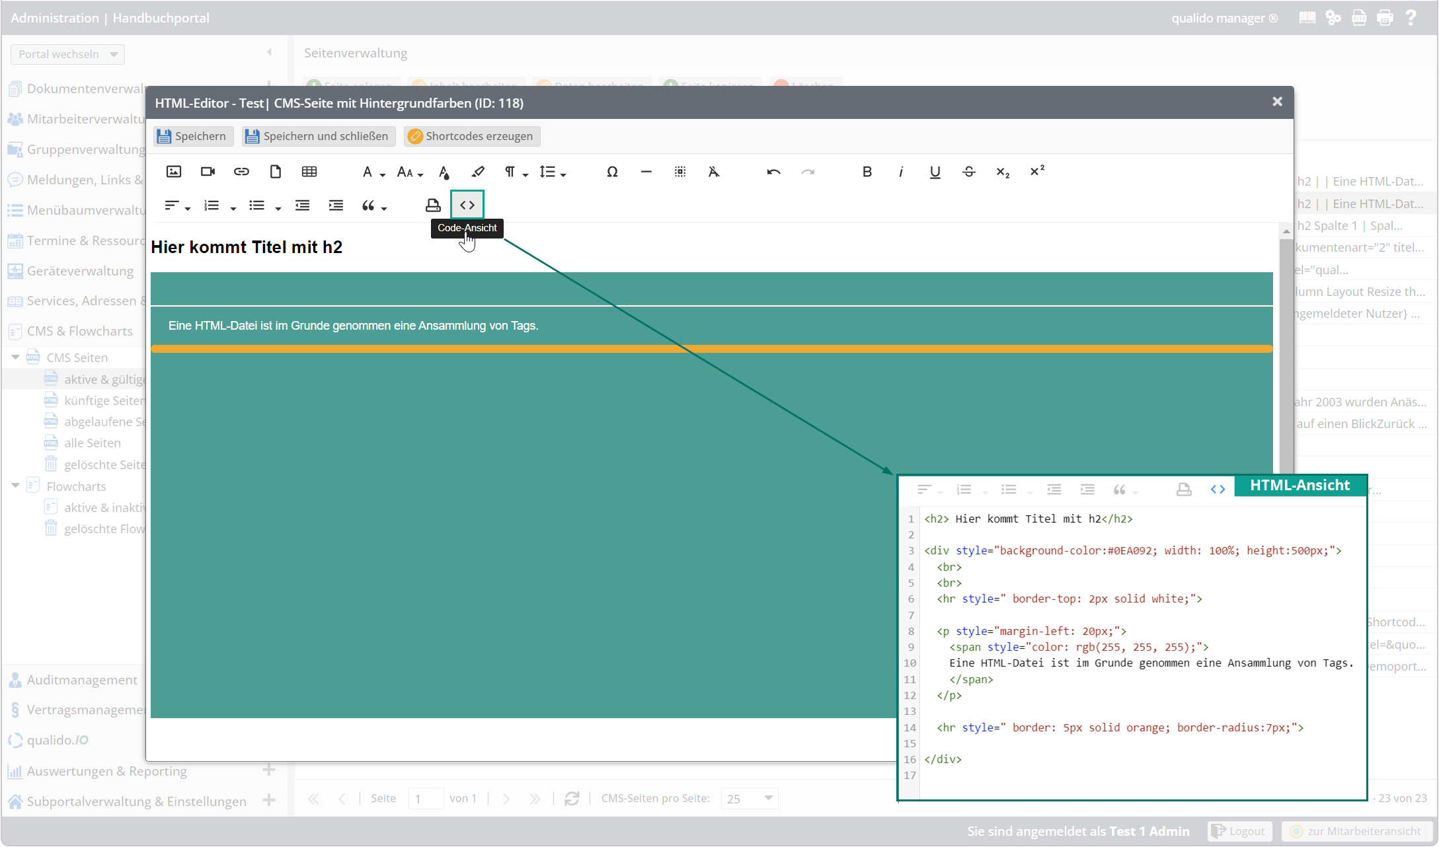Collapse the Flowcharts tree node
The image size is (1439, 847).
pos(15,486)
